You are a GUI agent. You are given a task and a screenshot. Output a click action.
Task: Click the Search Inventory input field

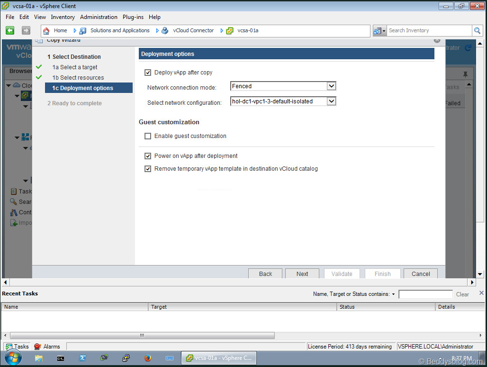[429, 30]
